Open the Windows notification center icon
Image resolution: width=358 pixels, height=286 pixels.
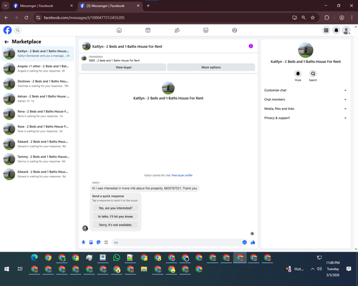pyautogui.click(x=349, y=269)
